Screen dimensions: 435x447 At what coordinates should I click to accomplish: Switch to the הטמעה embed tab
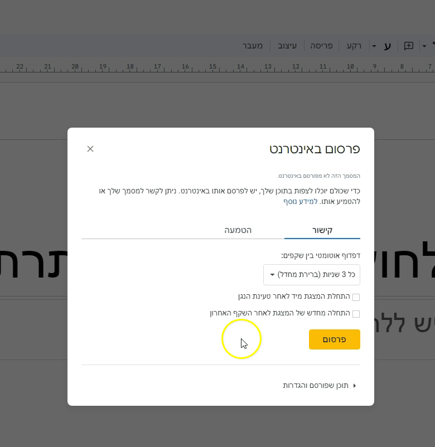[238, 230]
